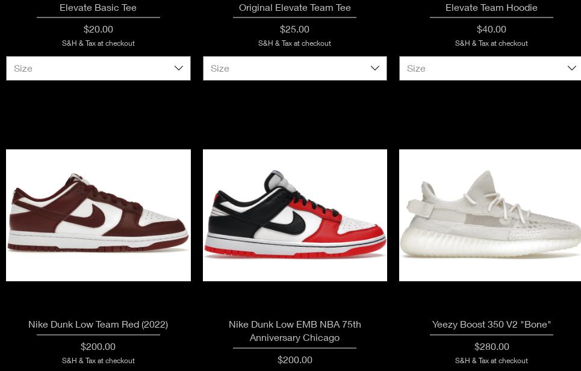Click chevron arrow in Elevate Team Hoodie size selector
The image size is (581, 371).
pos(572,68)
